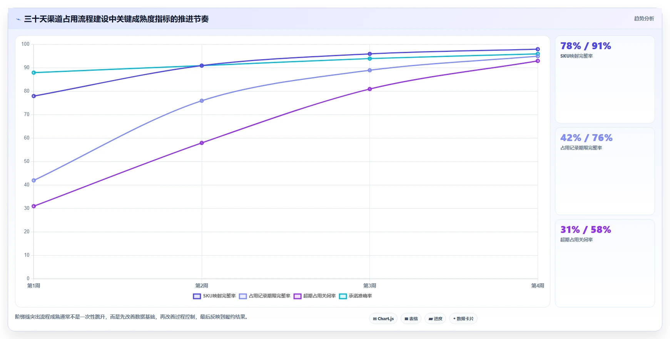Viewport: 670px width, 339px height.
Task: Click SKU映射完整率 data point at 第4周
Action: pyautogui.click(x=538, y=49)
